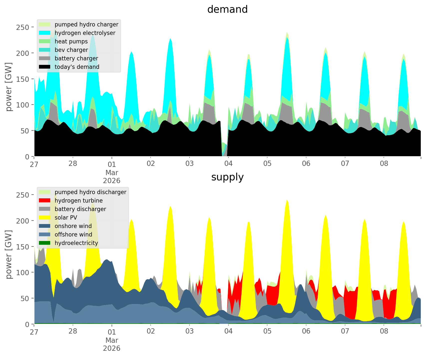This screenshot has height=357, width=426.
Task: Click the battery discharger legend label
Action: (80, 209)
